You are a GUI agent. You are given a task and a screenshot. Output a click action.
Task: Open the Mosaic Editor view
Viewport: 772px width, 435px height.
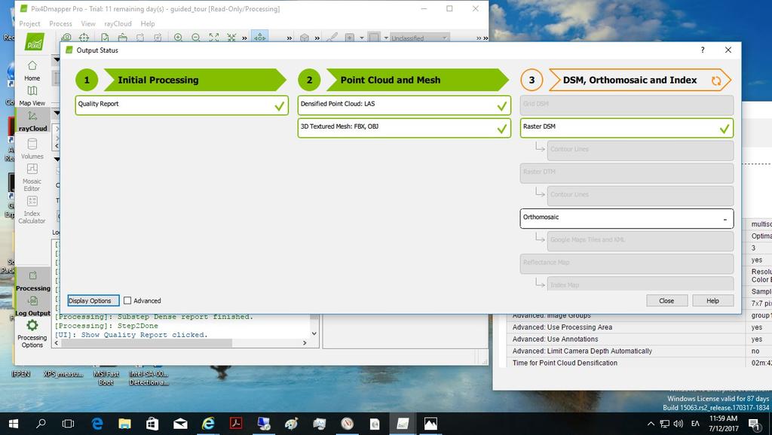(32, 178)
